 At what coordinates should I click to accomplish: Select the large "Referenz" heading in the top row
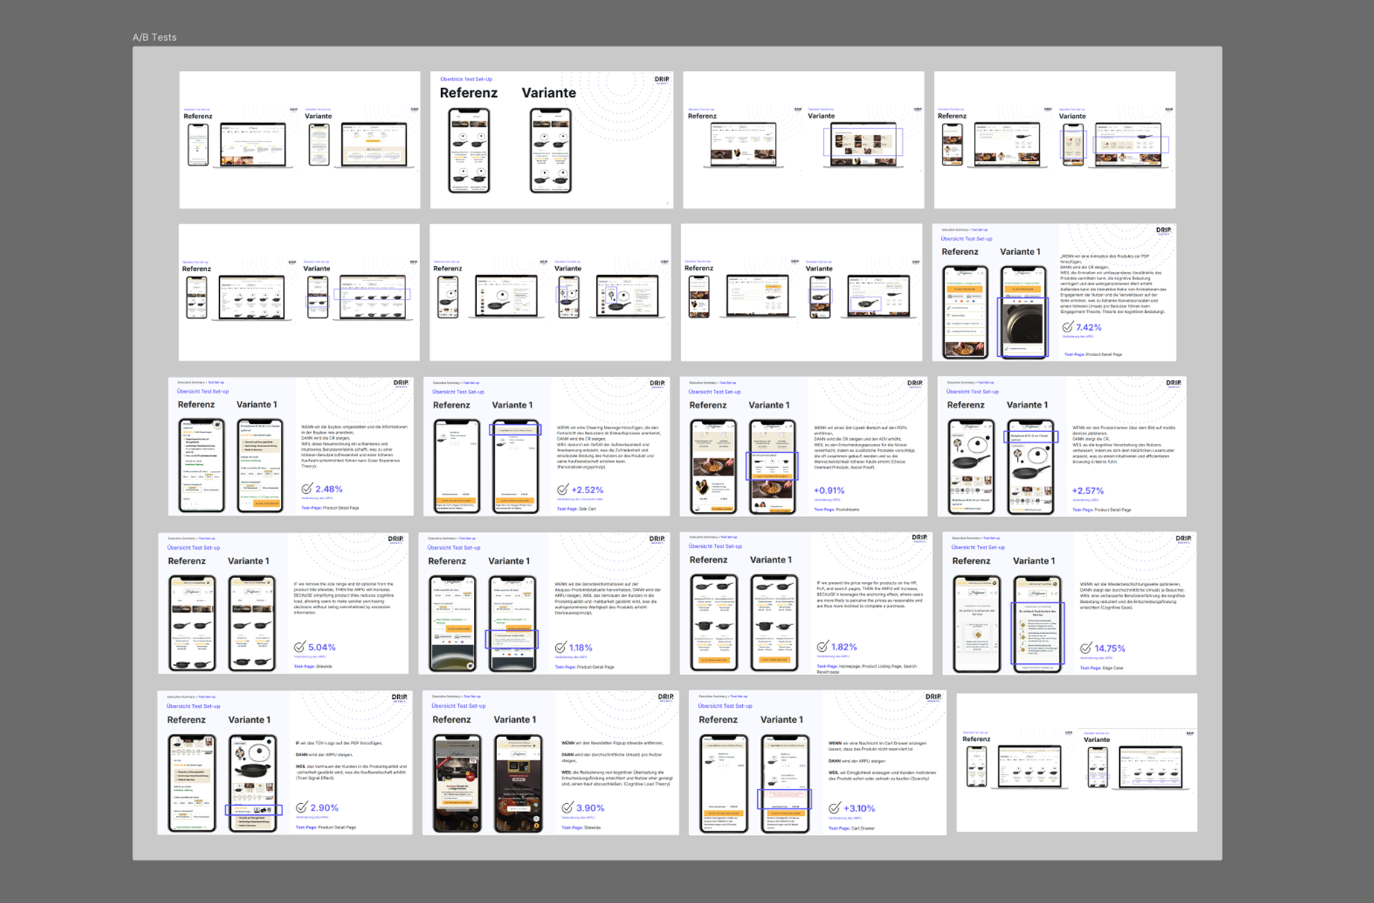(x=468, y=93)
